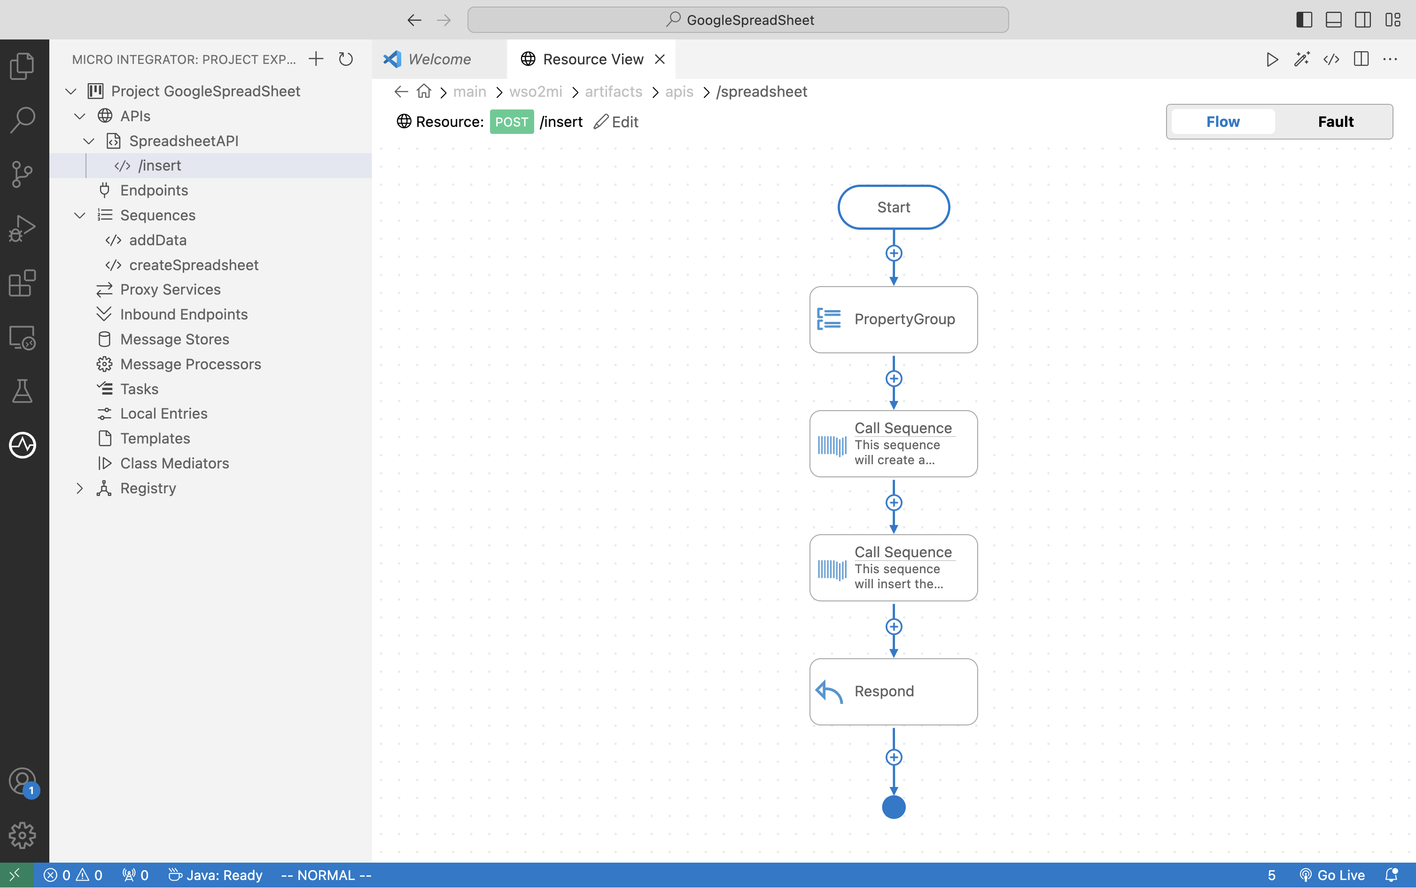Open the Testing flask icon
The height and width of the screenshot is (888, 1416).
pyautogui.click(x=23, y=391)
